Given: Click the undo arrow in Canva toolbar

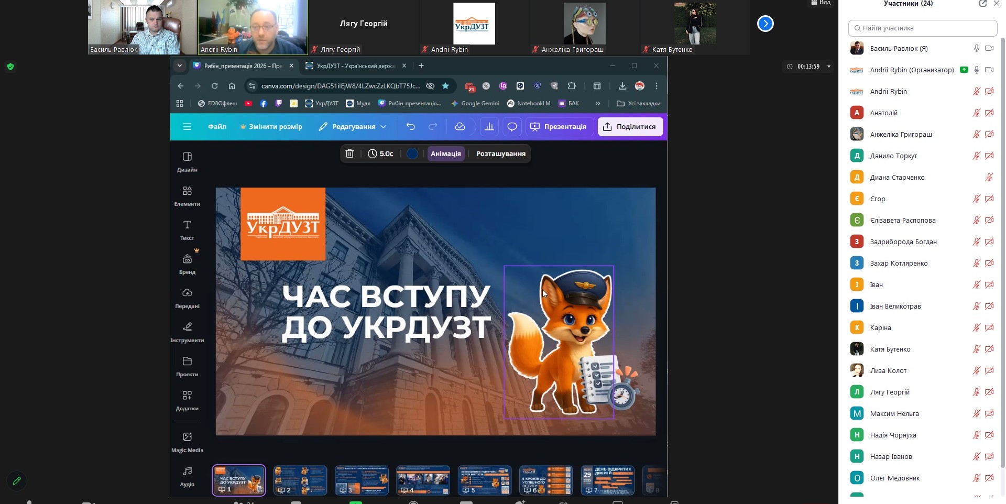Looking at the screenshot, I should pyautogui.click(x=411, y=126).
